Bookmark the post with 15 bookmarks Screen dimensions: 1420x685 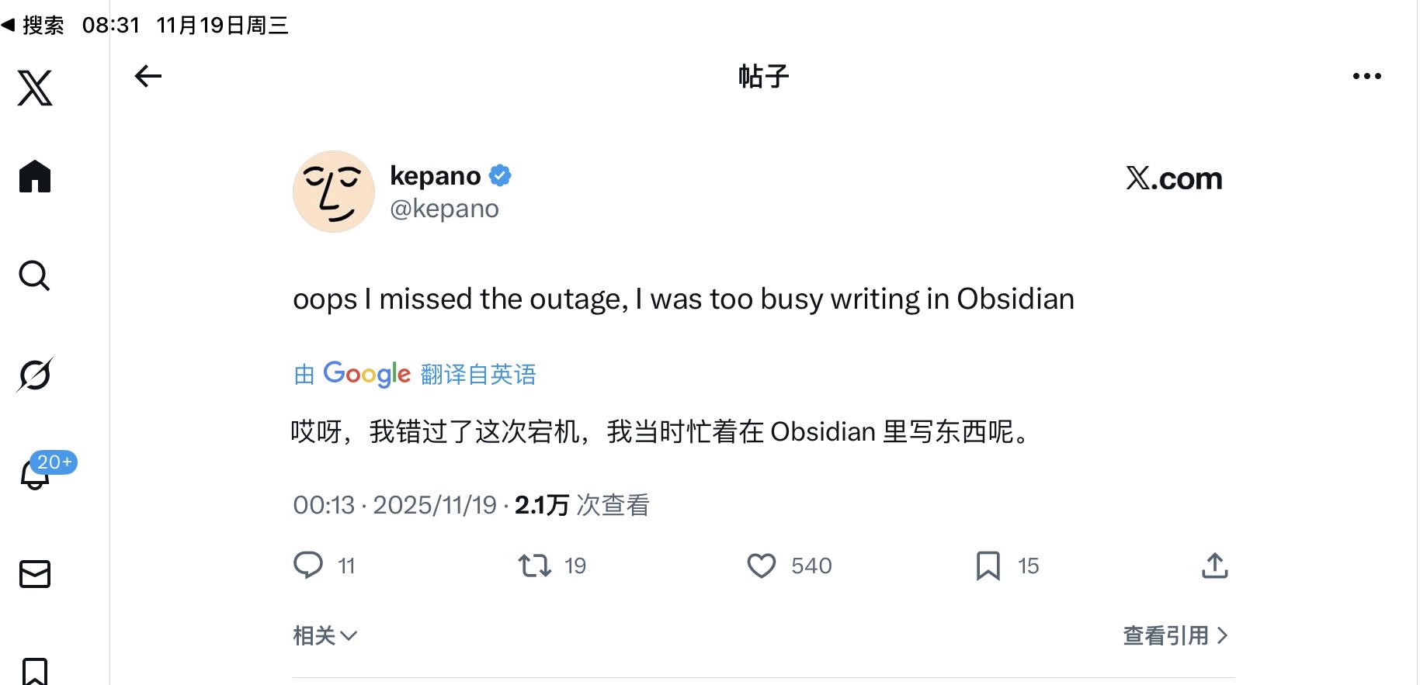[988, 566]
